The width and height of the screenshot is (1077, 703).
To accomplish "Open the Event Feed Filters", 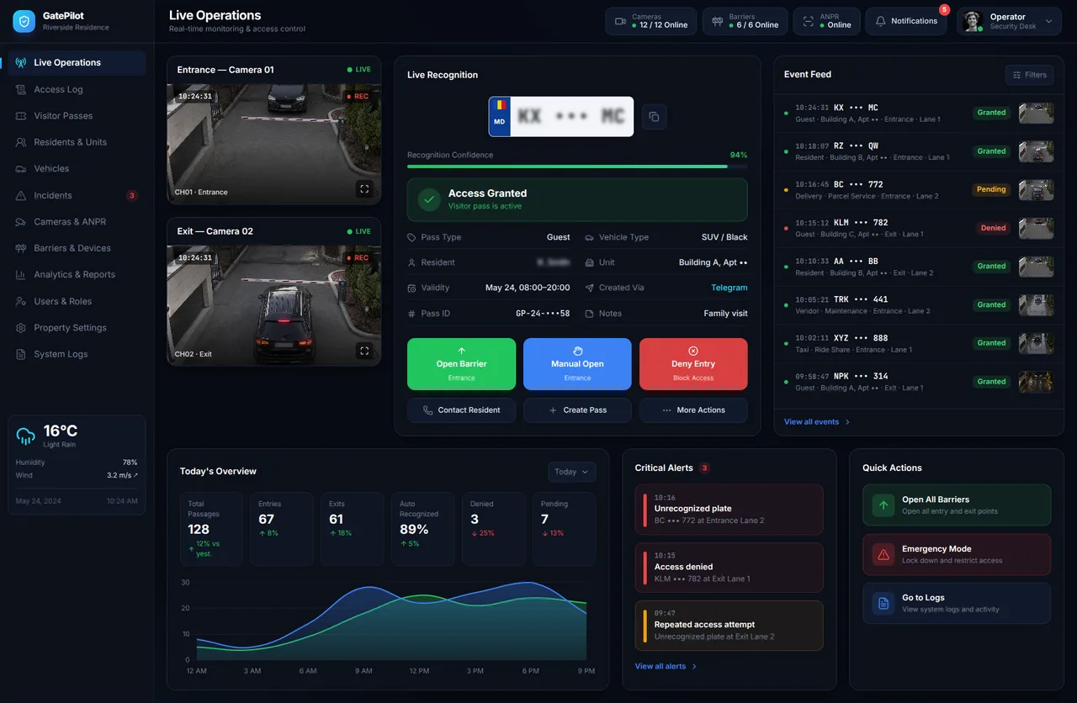I will pos(1029,75).
